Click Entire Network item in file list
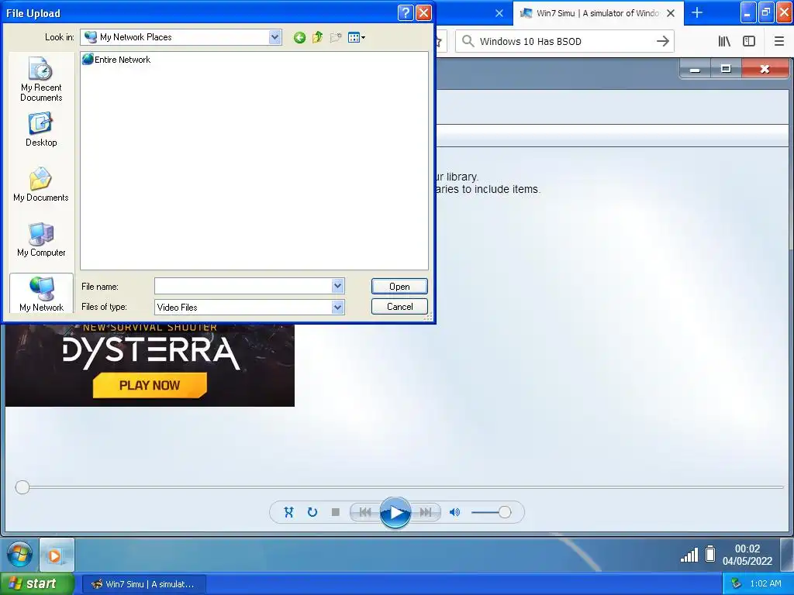794x595 pixels. pyautogui.click(x=116, y=59)
